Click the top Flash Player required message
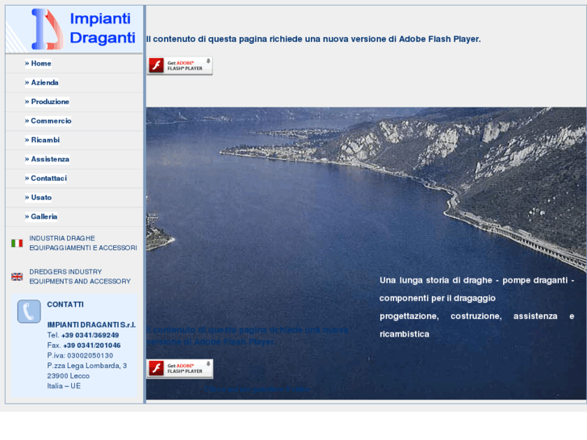The height and width of the screenshot is (440, 587). pyautogui.click(x=314, y=39)
